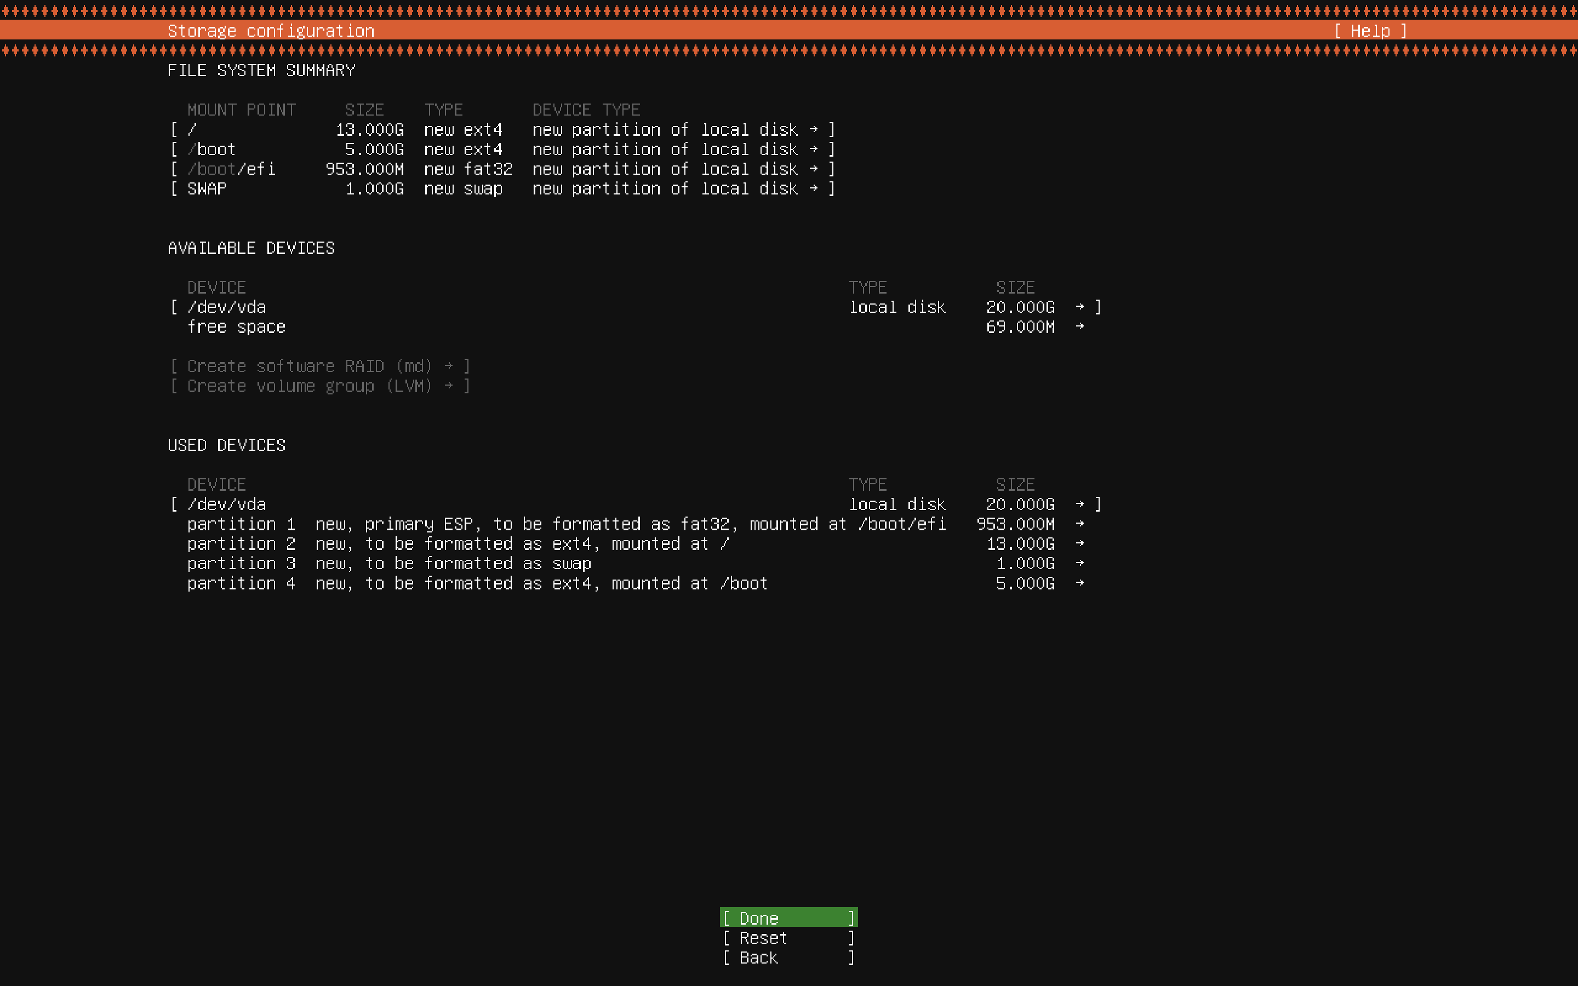Image resolution: width=1578 pixels, height=986 pixels.
Task: Click the Reset button
Action: (x=788, y=938)
